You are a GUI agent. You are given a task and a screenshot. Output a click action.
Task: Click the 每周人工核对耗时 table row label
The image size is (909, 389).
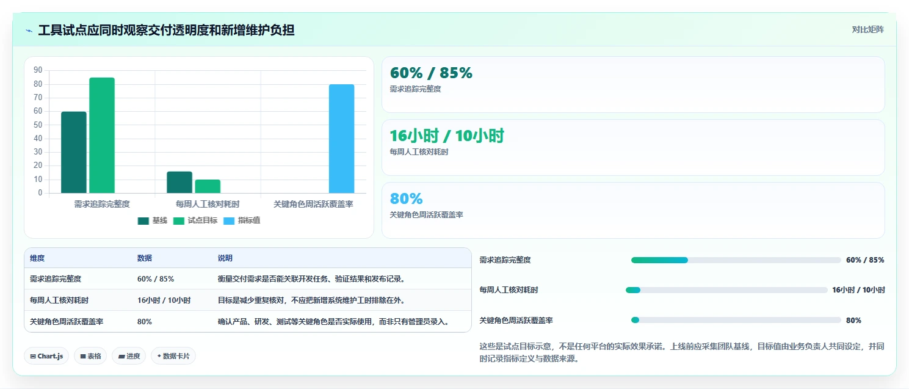coord(59,300)
